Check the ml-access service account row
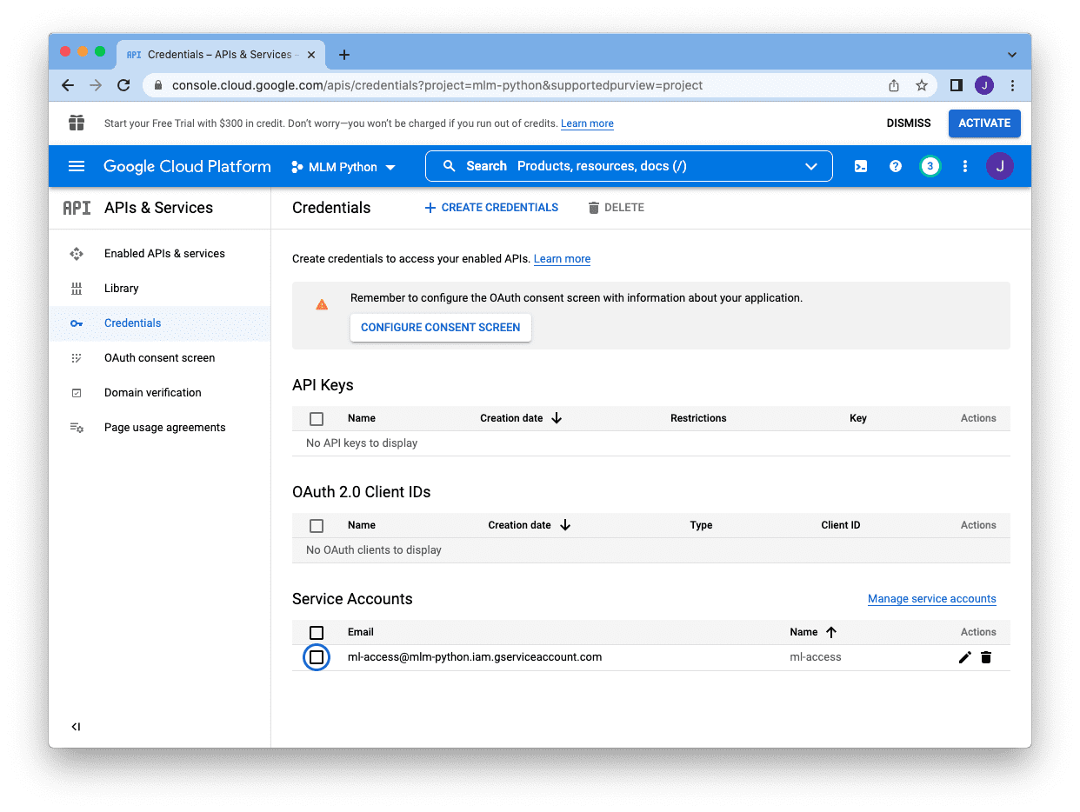The width and height of the screenshot is (1080, 812). 317,657
